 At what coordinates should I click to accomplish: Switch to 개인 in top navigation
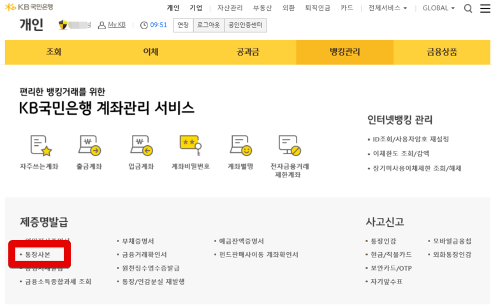(x=173, y=8)
